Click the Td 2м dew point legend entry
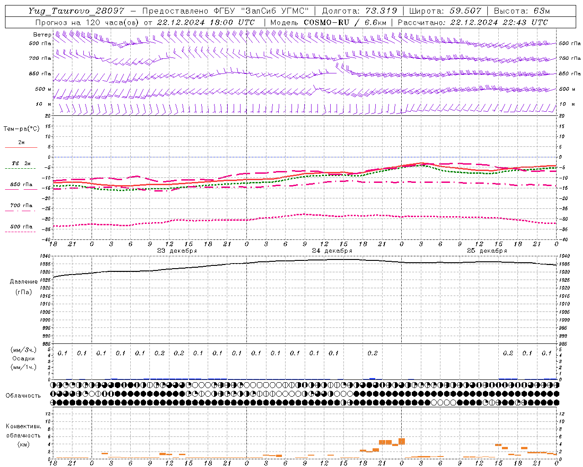 [21, 163]
